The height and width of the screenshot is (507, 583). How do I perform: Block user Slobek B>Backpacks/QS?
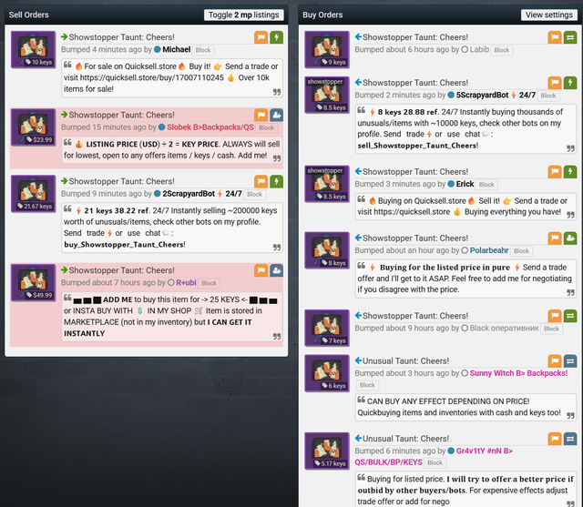coord(267,127)
